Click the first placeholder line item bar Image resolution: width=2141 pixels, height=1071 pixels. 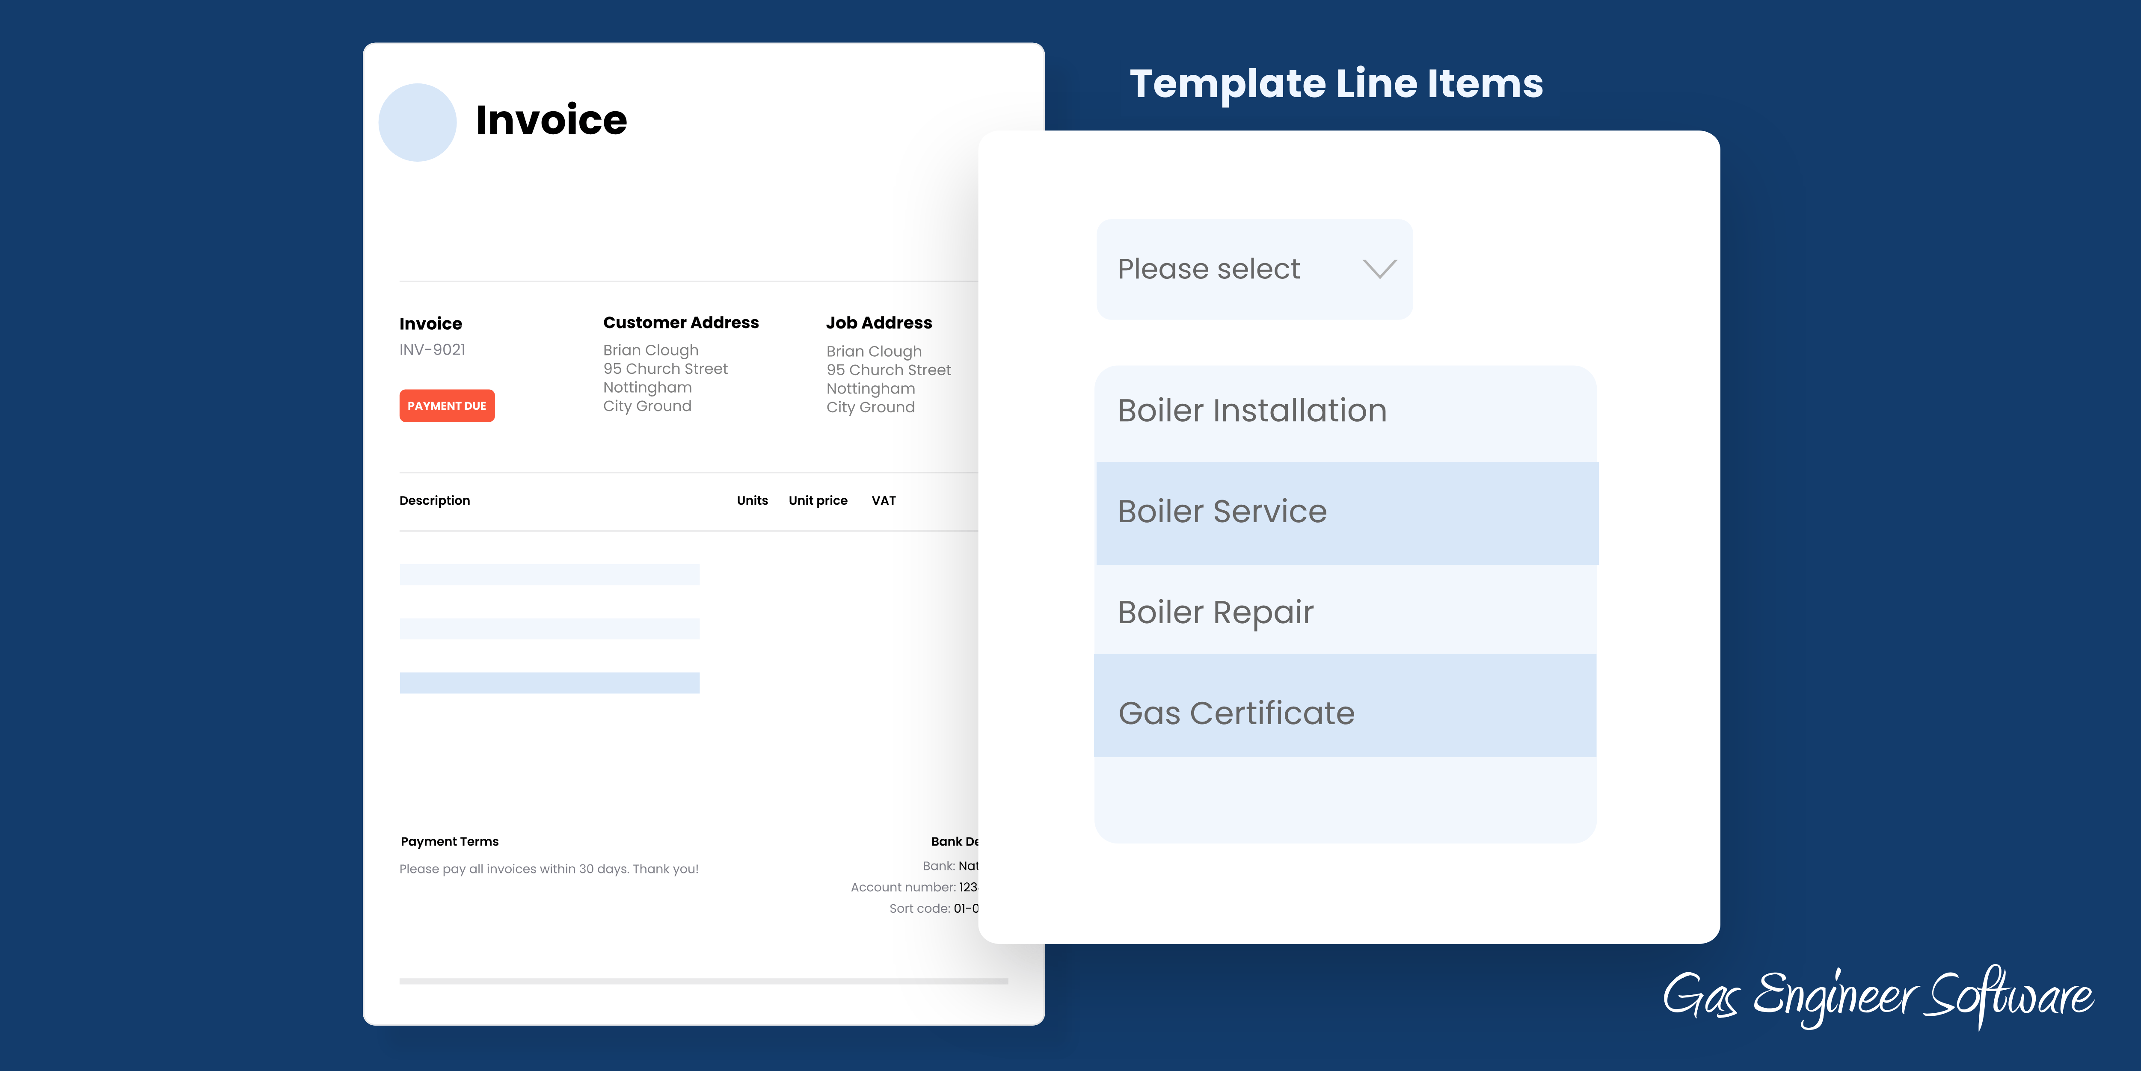point(549,575)
